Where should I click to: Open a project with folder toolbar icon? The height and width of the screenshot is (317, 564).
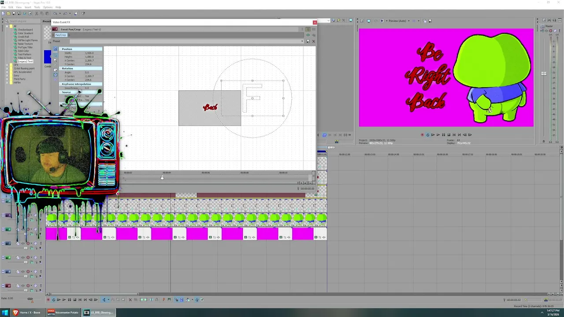point(8,13)
